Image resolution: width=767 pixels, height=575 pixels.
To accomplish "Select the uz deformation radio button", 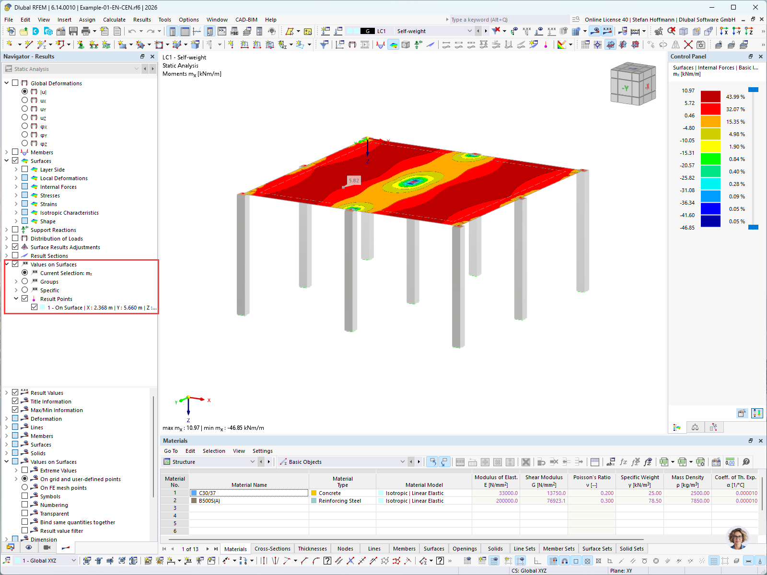I will (25, 117).
